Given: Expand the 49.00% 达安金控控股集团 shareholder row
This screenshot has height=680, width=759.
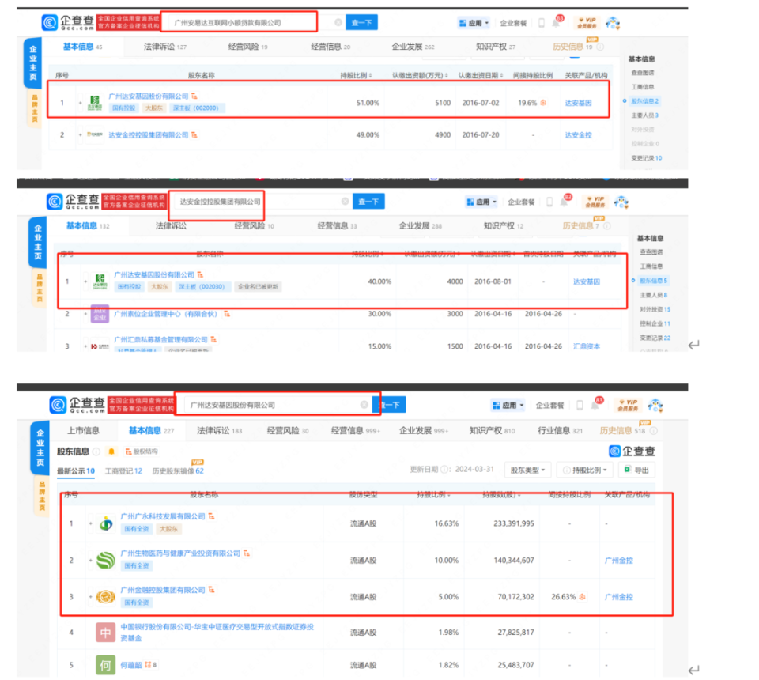Looking at the screenshot, I should 81,135.
